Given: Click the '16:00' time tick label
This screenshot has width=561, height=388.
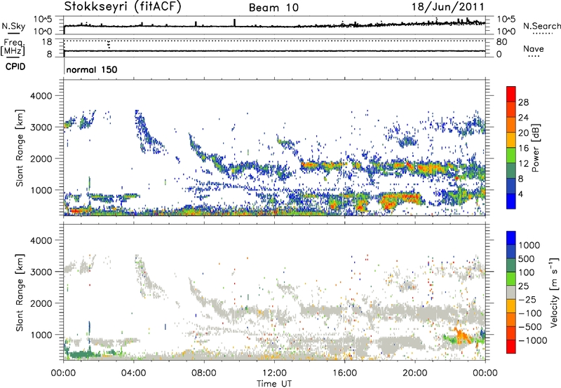Looking at the screenshot, I should (344, 373).
